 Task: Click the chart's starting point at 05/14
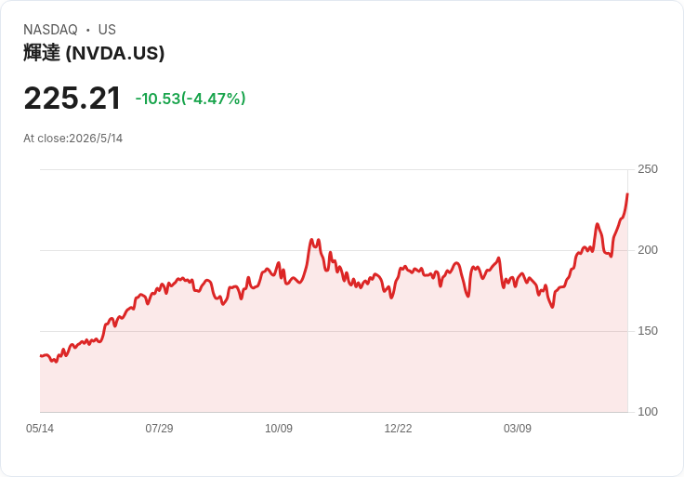coord(41,356)
